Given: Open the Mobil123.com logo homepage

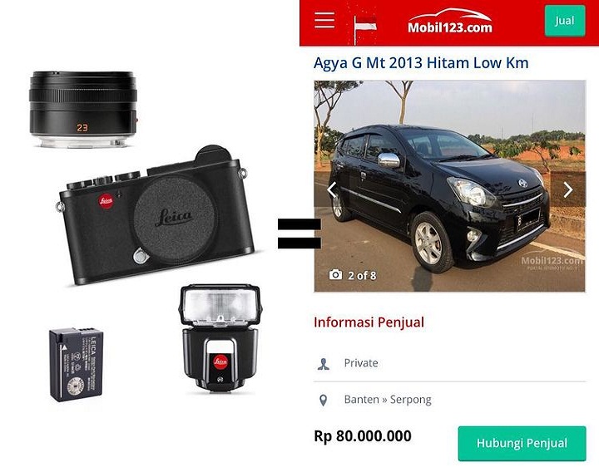Looking at the screenshot, I should [449, 21].
